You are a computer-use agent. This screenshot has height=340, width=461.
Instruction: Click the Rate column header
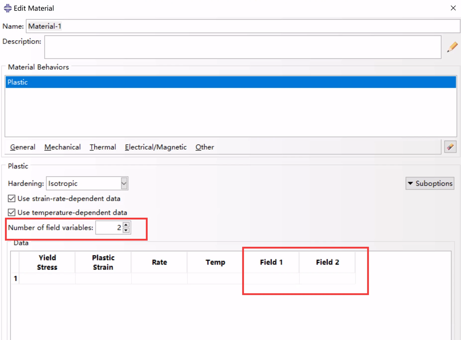click(x=159, y=262)
